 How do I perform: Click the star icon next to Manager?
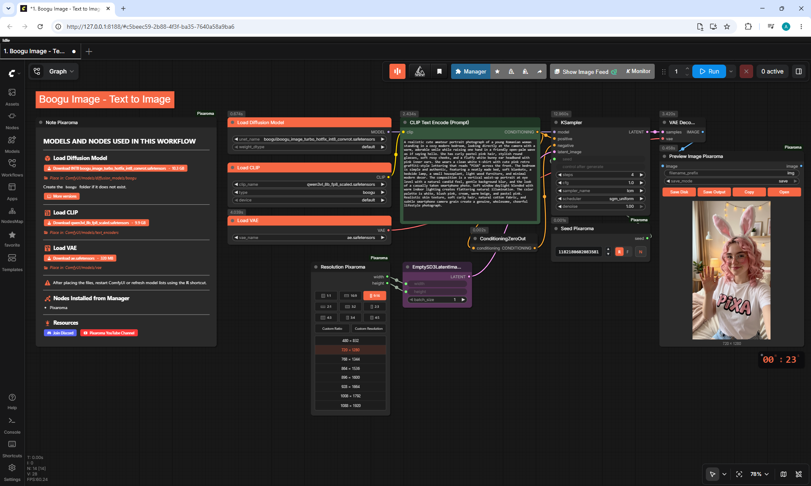coord(497,71)
